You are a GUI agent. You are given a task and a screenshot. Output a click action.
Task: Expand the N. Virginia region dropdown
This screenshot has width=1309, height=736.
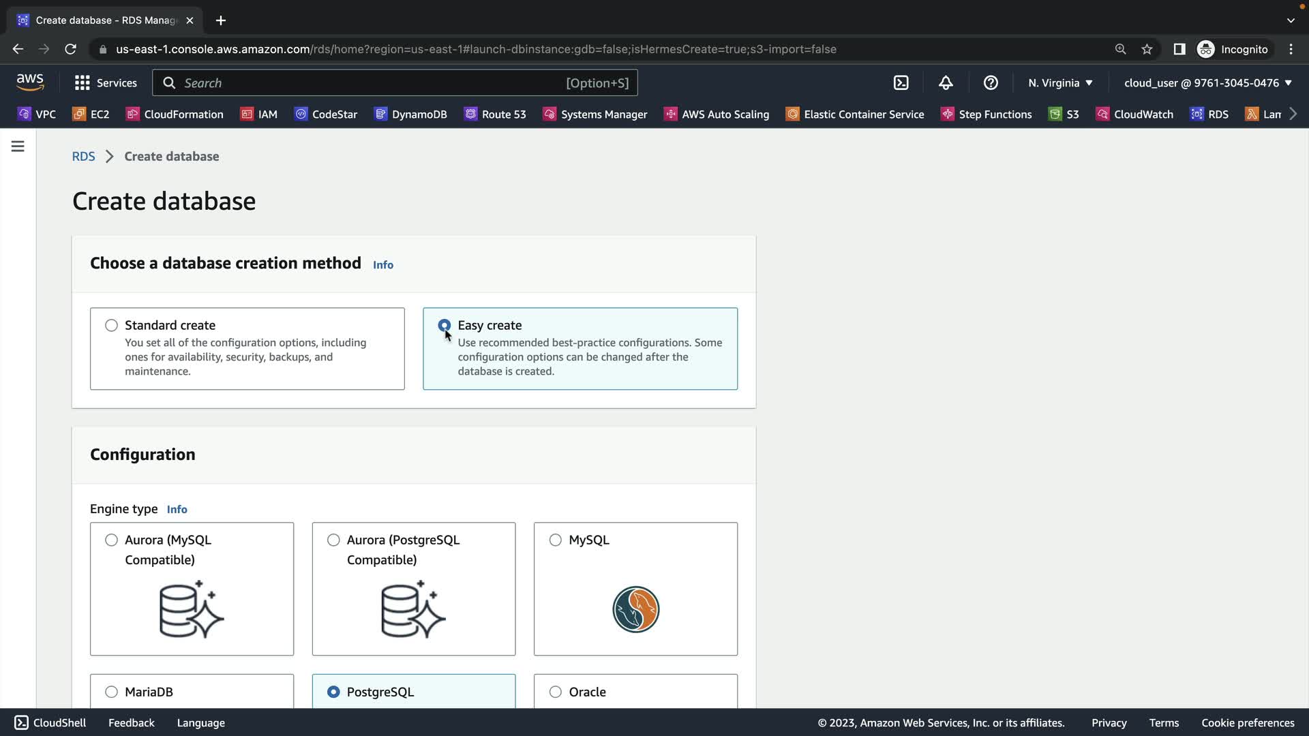(x=1060, y=83)
